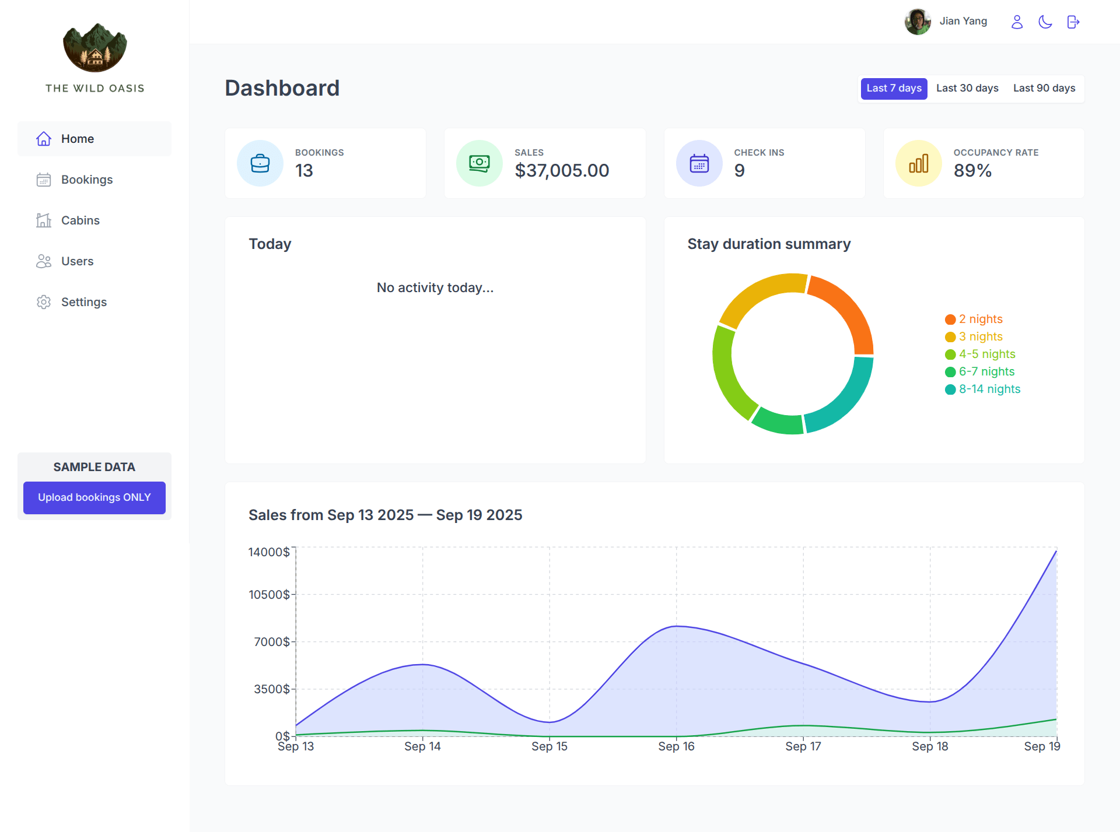1120x832 pixels.
Task: Click the Bookings calendar icon in sidebar
Action: pyautogui.click(x=44, y=180)
